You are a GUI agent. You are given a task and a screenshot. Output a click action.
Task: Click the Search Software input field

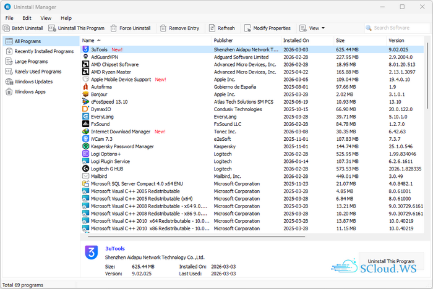tap(397, 28)
